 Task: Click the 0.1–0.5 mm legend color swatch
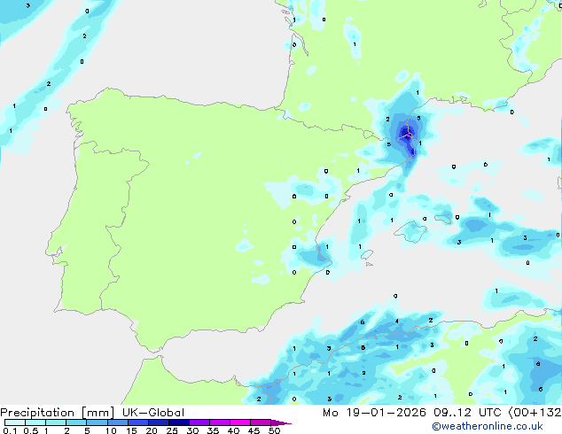click(x=15, y=422)
